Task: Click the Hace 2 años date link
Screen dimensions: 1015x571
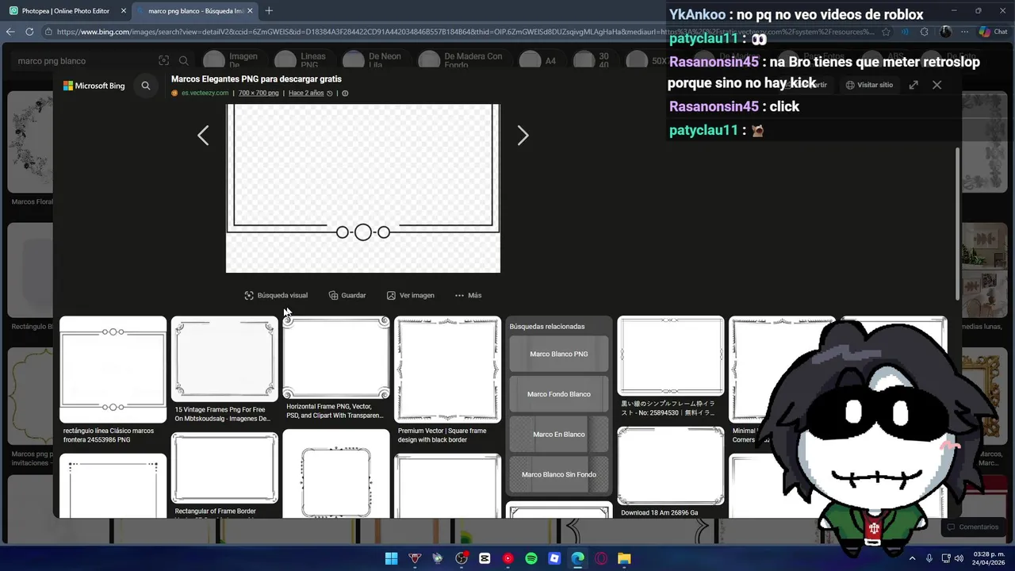Action: pos(306,93)
